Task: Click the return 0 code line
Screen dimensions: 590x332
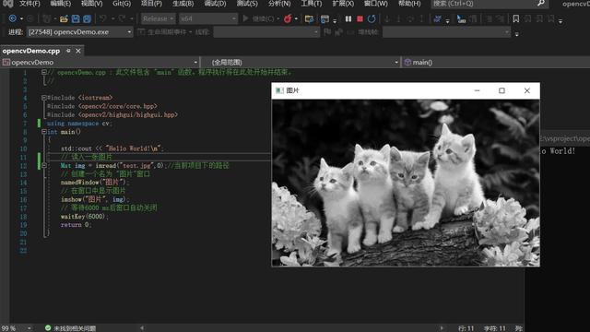Action: point(76,225)
